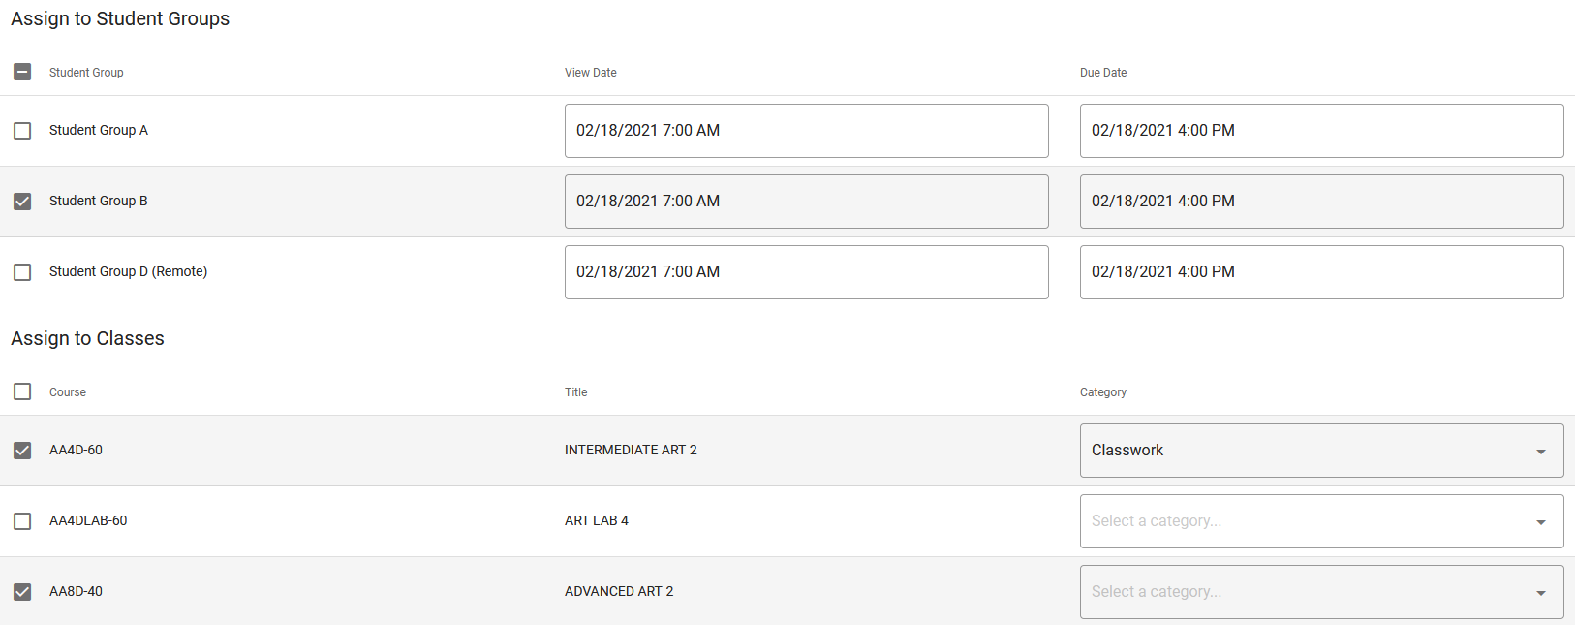Check the Student Group A checkbox
The image size is (1575, 625).
[22, 131]
